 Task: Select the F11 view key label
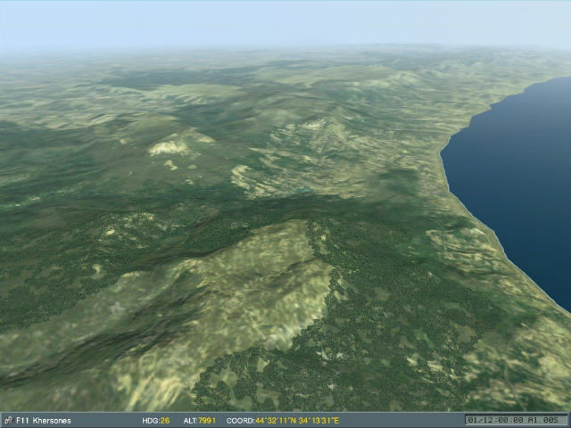22,420
